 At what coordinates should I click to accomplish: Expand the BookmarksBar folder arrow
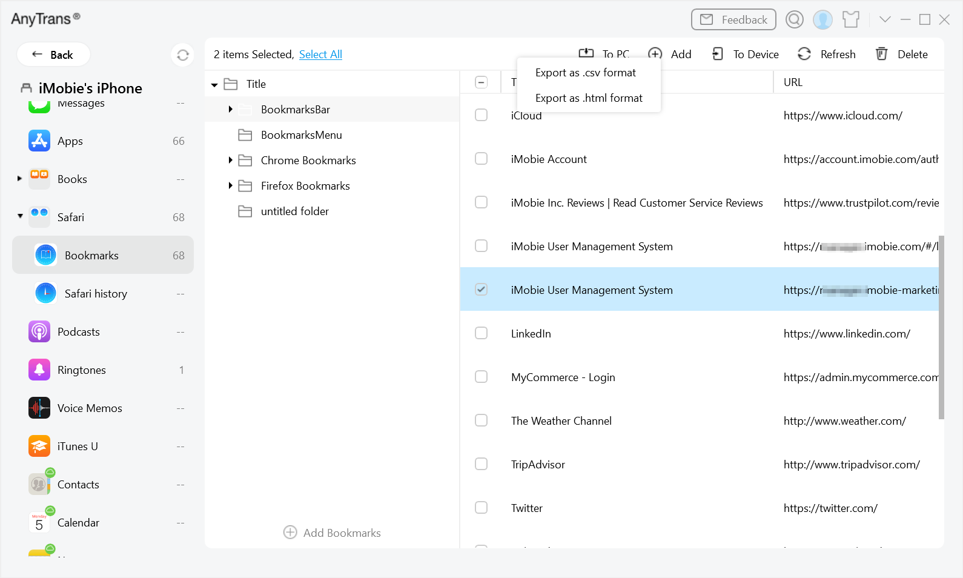click(231, 110)
